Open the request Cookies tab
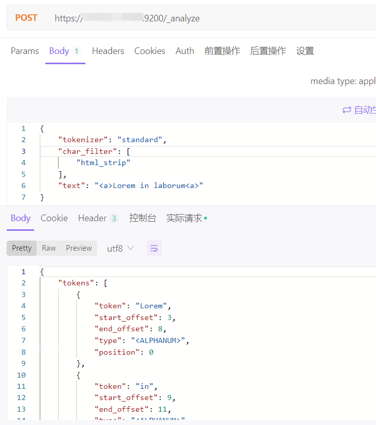The width and height of the screenshot is (376, 425). 150,51
